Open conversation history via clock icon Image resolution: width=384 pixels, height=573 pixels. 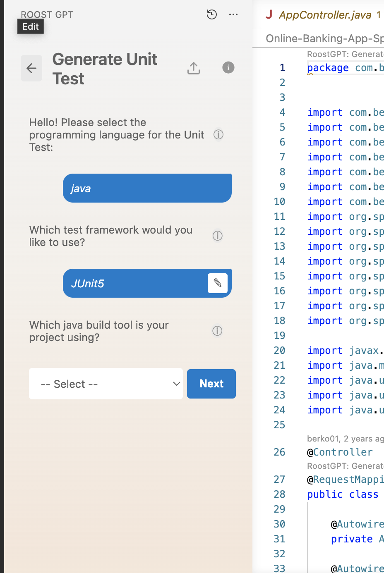pos(211,14)
